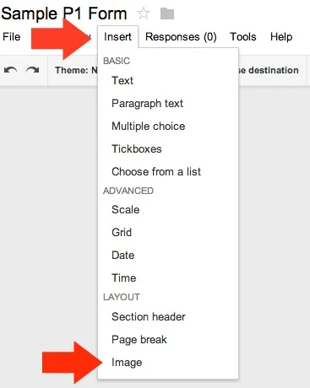Click the Sample P1 Form title
This screenshot has width=310, height=388.
click(x=64, y=13)
